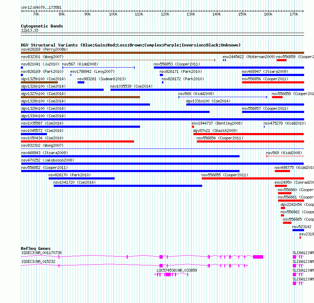Open the IQSEC3|NM_015232 gene label
314x303 pixels.
point(38,262)
